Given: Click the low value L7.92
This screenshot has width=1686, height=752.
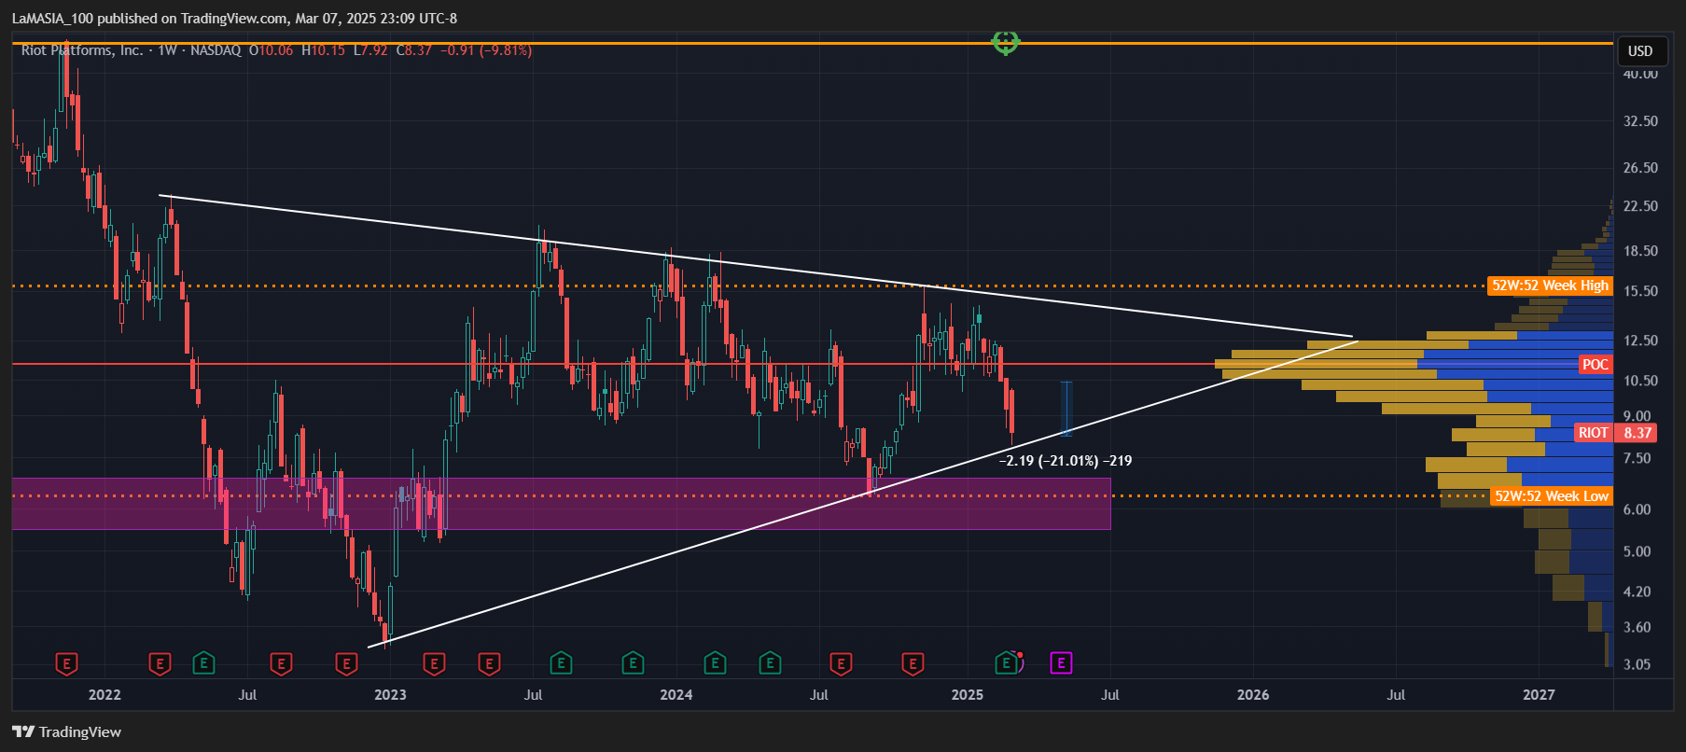Looking at the screenshot, I should [x=371, y=50].
